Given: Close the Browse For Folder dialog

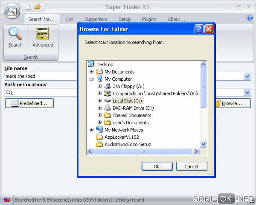Looking at the screenshot, I should [209, 29].
